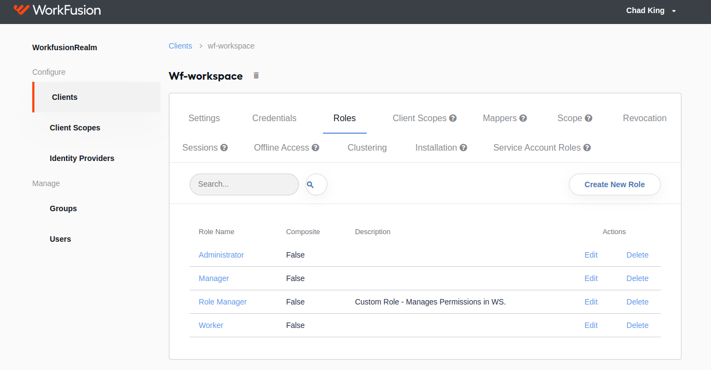
Task: Open the Installation tab
Action: coord(436,147)
